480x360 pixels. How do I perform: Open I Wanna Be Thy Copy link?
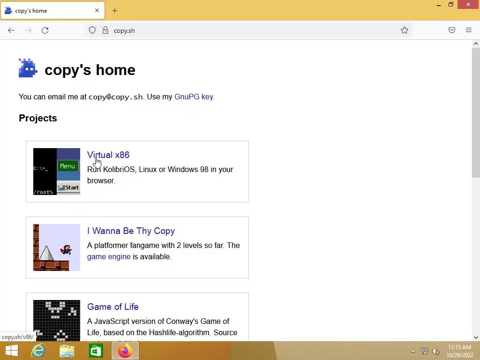131,231
